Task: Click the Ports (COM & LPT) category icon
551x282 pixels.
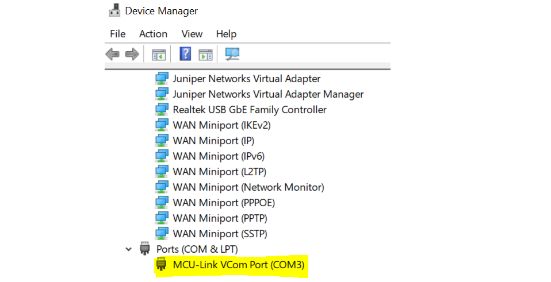Action: [145, 249]
